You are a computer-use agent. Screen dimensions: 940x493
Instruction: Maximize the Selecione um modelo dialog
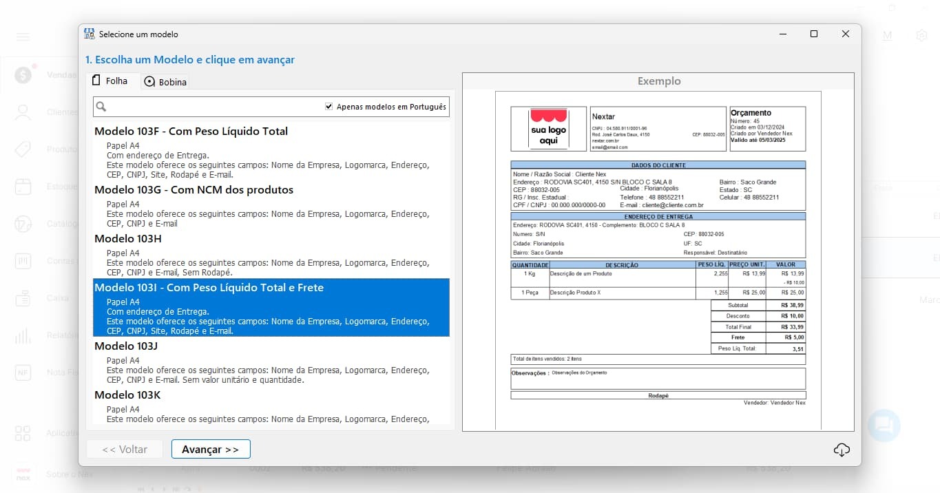(x=814, y=34)
